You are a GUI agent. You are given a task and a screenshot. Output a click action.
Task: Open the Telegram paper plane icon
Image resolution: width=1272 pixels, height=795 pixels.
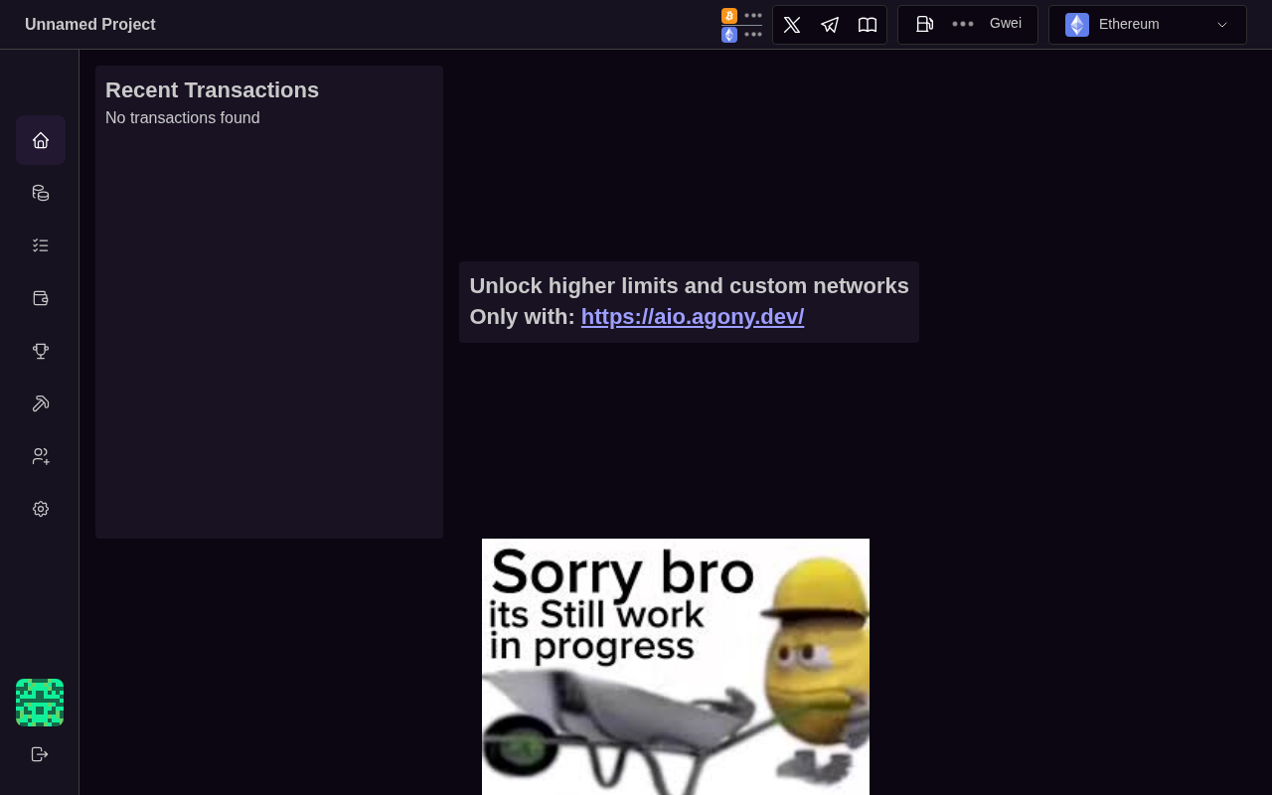point(830,25)
